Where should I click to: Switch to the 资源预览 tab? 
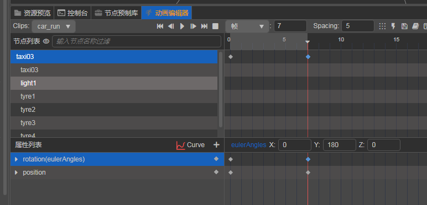coord(32,13)
